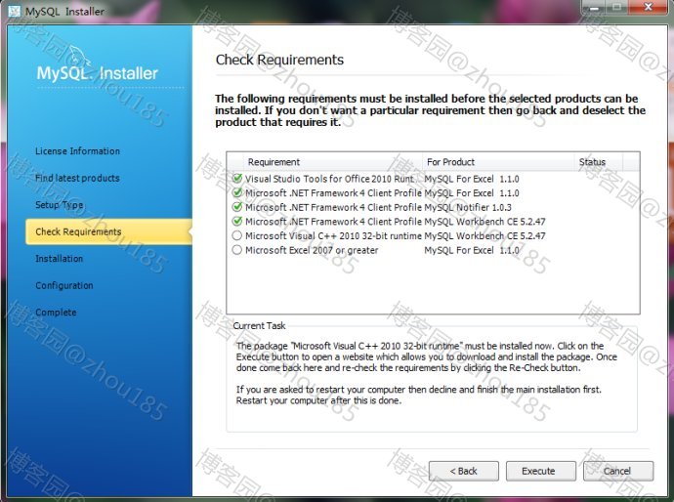Go to Setup Type step
674x502 pixels.
point(60,205)
